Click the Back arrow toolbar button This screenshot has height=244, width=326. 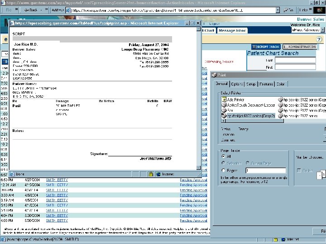point(31,10)
